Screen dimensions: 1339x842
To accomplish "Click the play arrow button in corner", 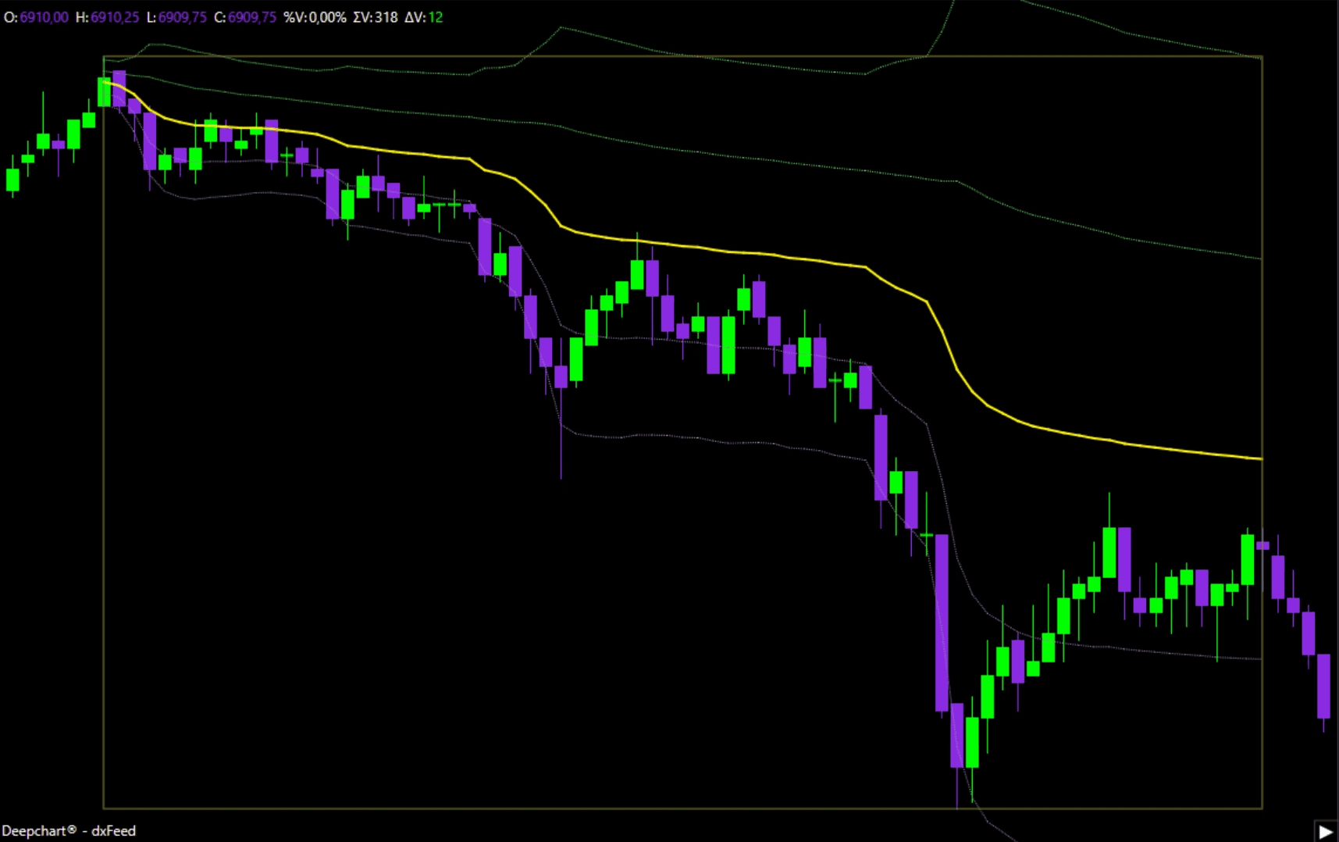I will click(x=1326, y=831).
